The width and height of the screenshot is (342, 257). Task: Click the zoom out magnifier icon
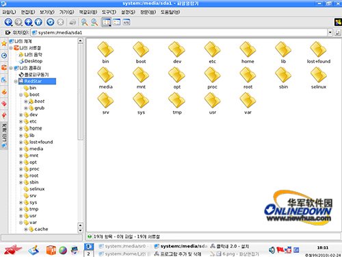94,22
